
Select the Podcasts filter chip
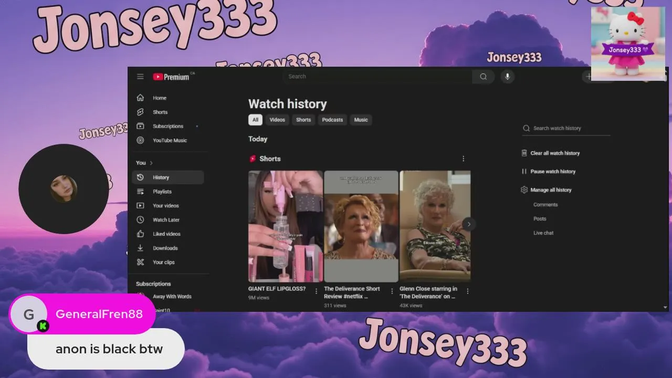point(332,120)
